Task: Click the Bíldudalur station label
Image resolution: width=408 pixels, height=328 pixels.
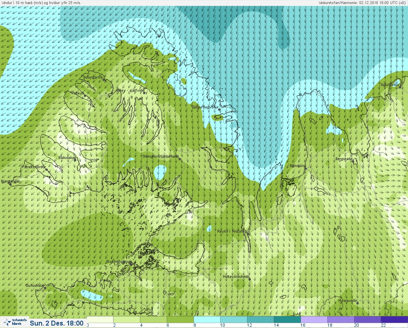Action: pyautogui.click(x=67, y=158)
